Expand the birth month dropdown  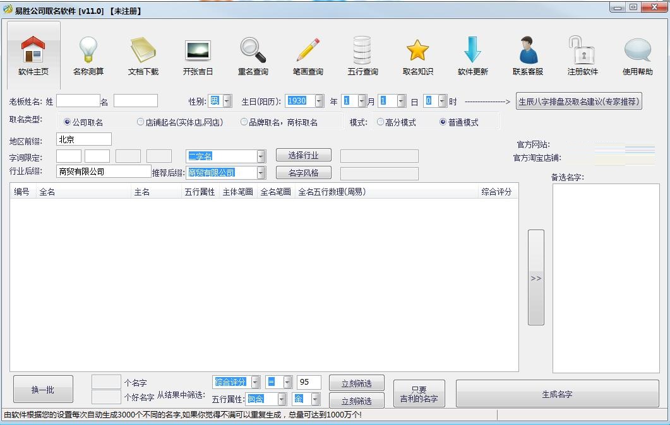tap(362, 101)
